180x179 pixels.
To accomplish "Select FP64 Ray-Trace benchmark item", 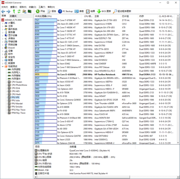I will pos(18,113).
